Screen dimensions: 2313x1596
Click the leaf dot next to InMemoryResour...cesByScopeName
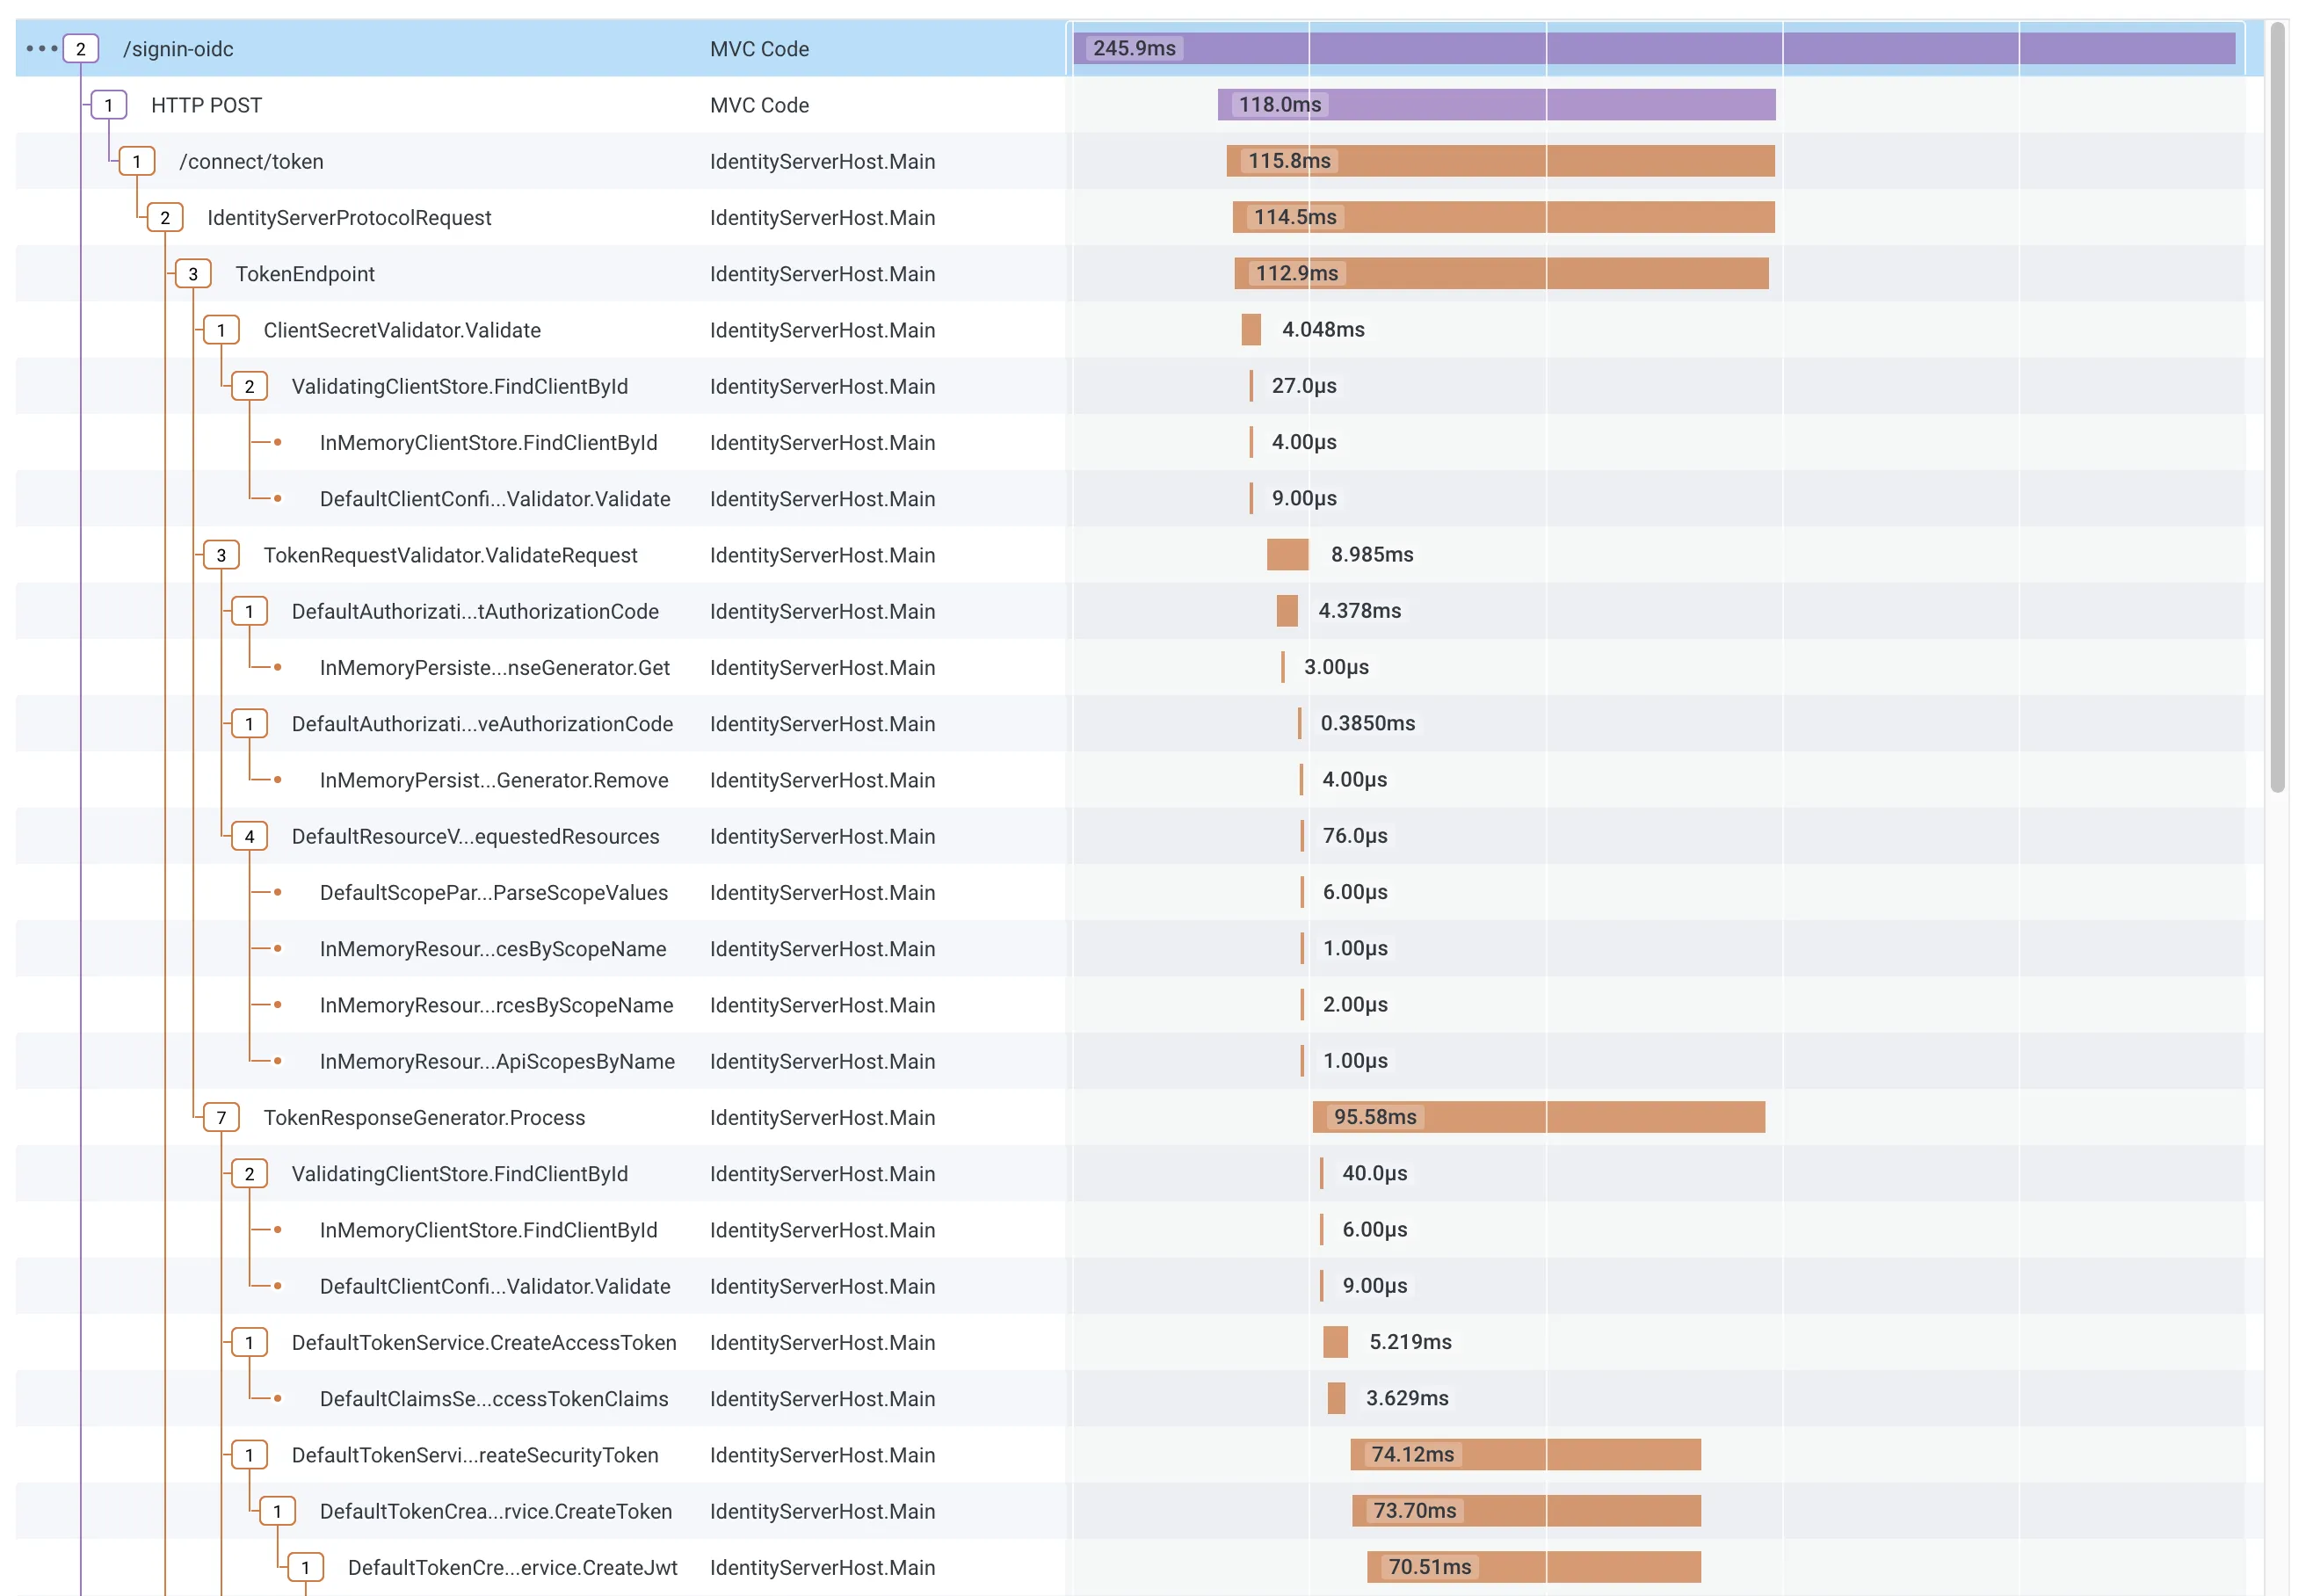277,949
